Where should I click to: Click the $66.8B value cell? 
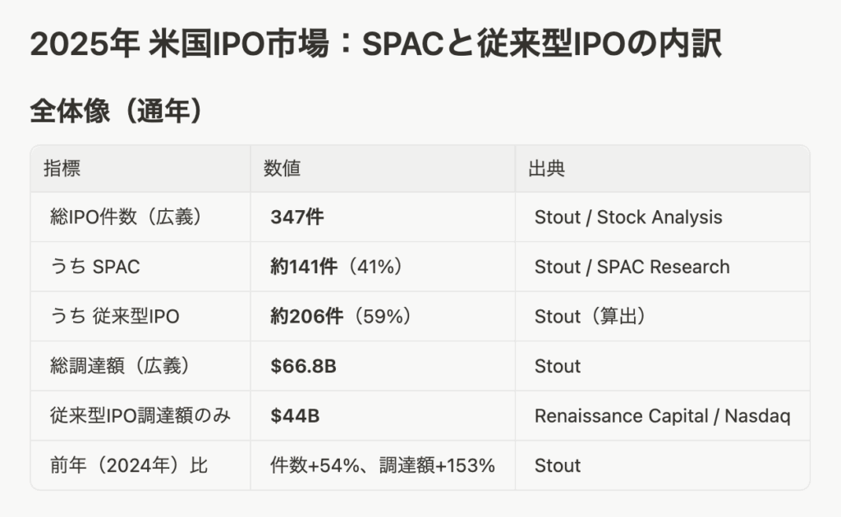303,366
